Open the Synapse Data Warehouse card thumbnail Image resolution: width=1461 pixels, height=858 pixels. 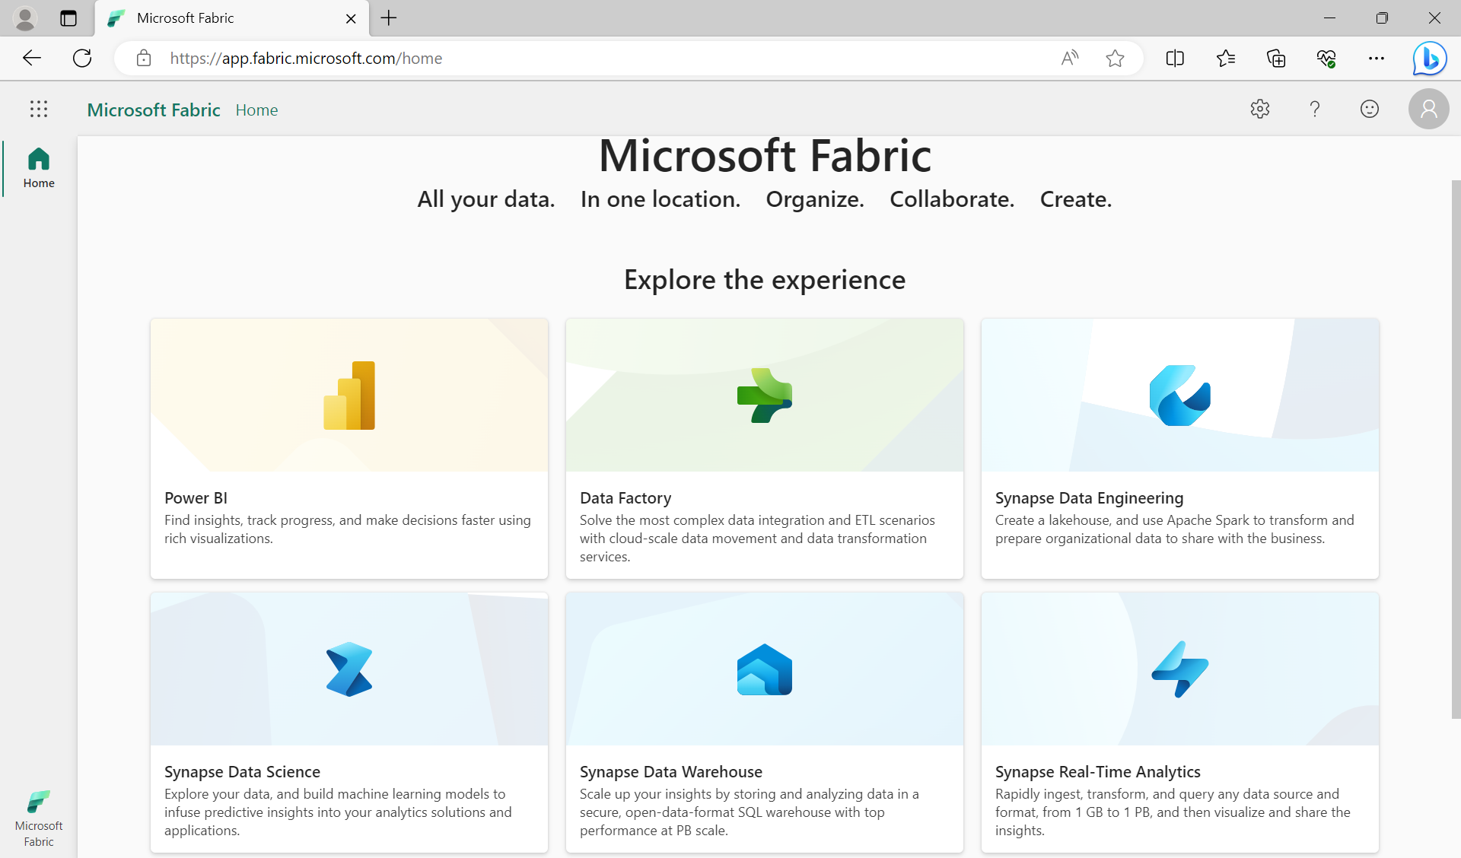pyautogui.click(x=764, y=669)
